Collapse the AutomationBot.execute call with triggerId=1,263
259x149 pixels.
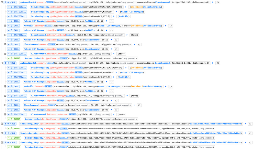[x=1, y=2]
